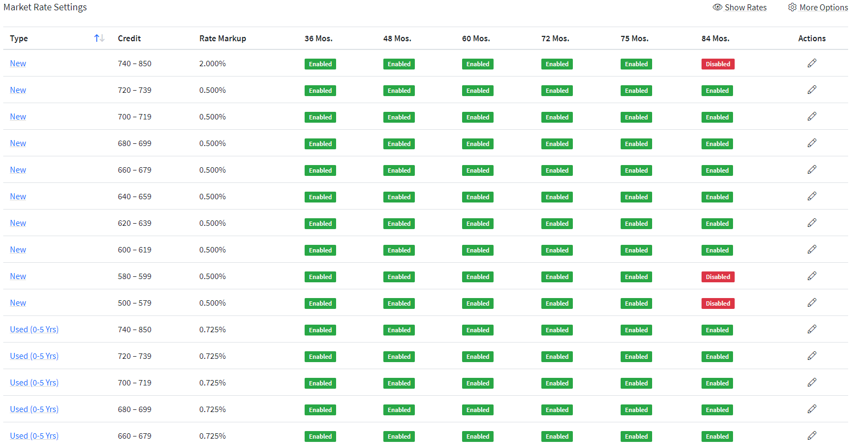The height and width of the screenshot is (443, 859).
Task: Click the eye icon beside Show Rates
Action: pyautogui.click(x=717, y=7)
